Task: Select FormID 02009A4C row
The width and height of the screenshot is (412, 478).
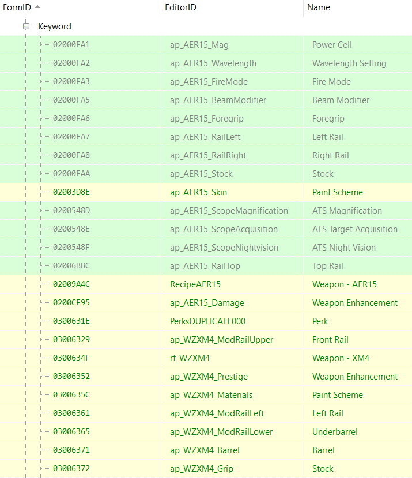Action: tap(206, 284)
